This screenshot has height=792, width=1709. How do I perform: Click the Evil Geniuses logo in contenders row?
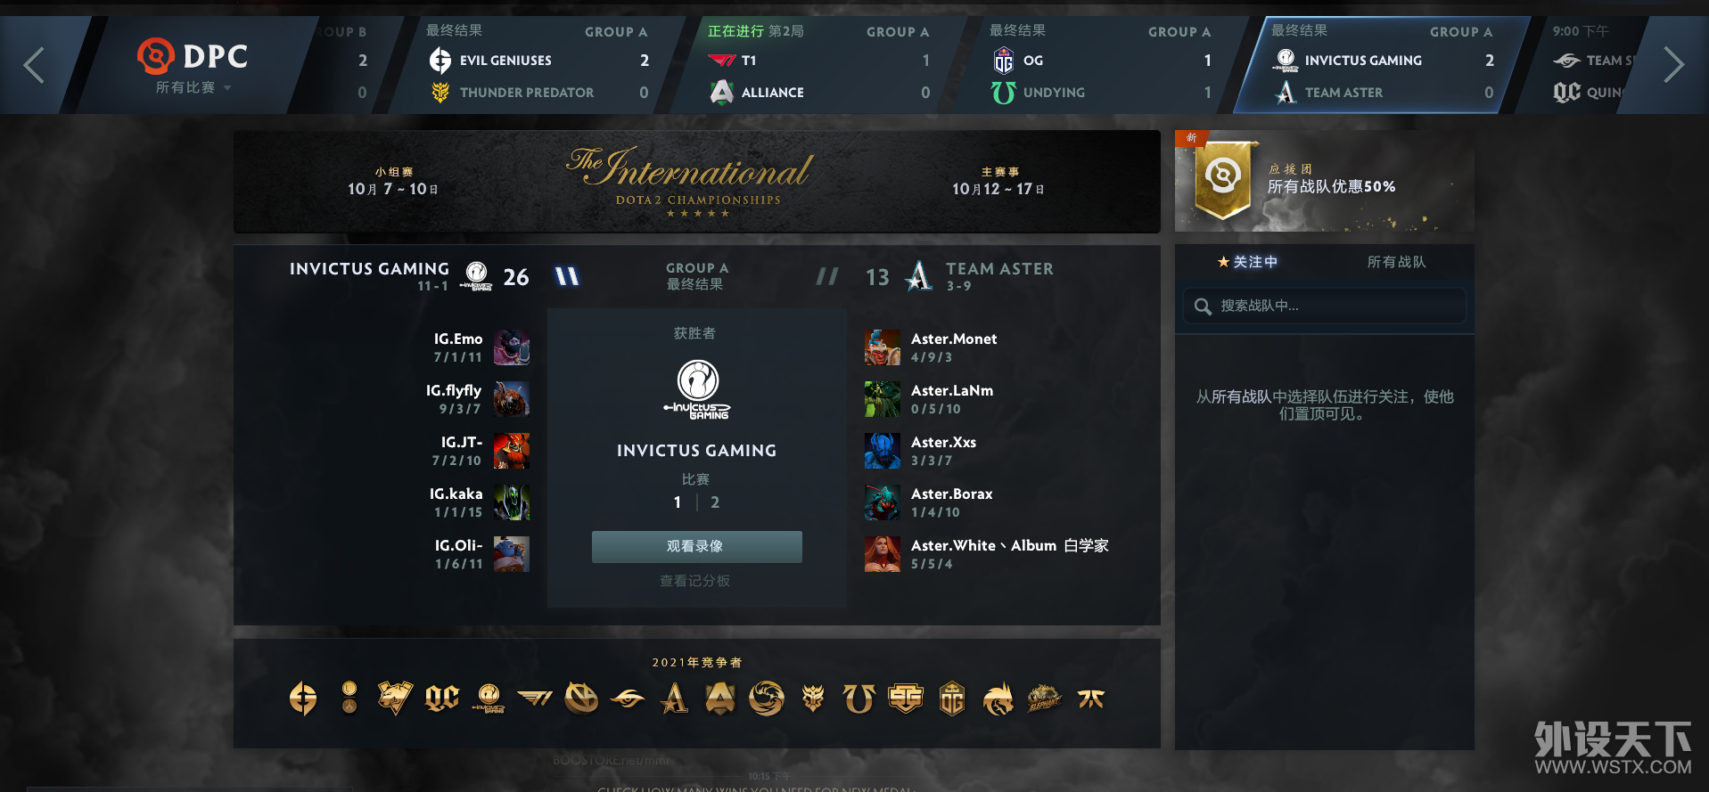tap(303, 698)
